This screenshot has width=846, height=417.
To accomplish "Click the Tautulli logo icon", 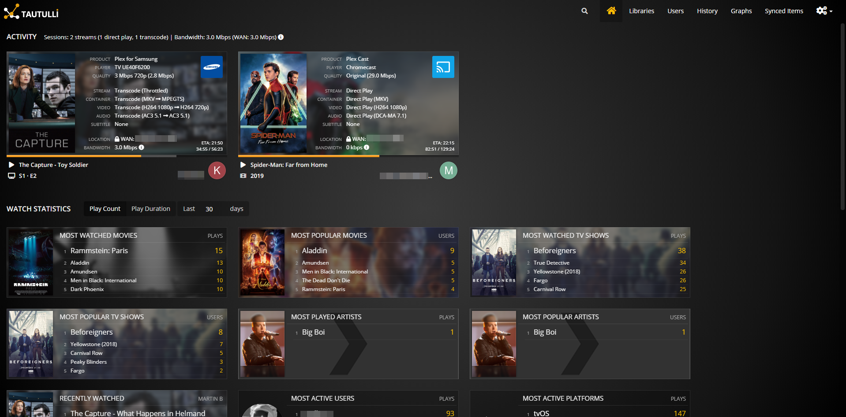I will [x=11, y=11].
